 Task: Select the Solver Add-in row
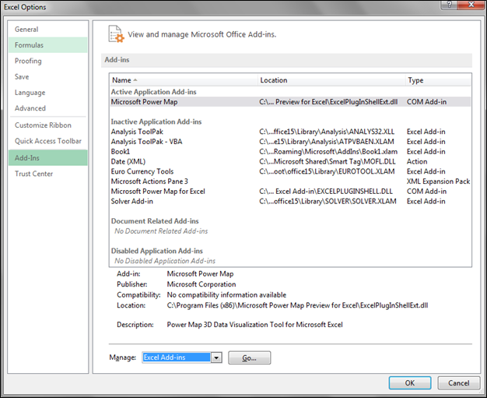[x=290, y=201]
